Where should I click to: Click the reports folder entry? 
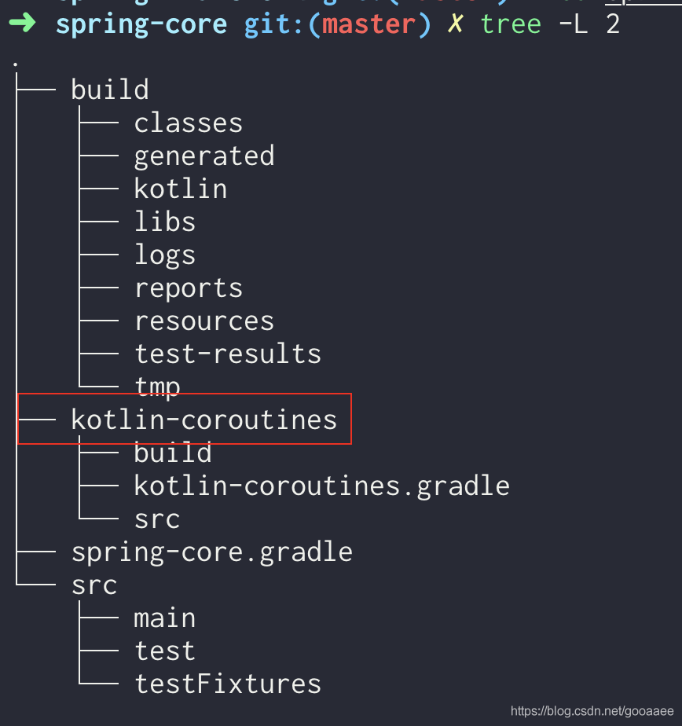188,288
